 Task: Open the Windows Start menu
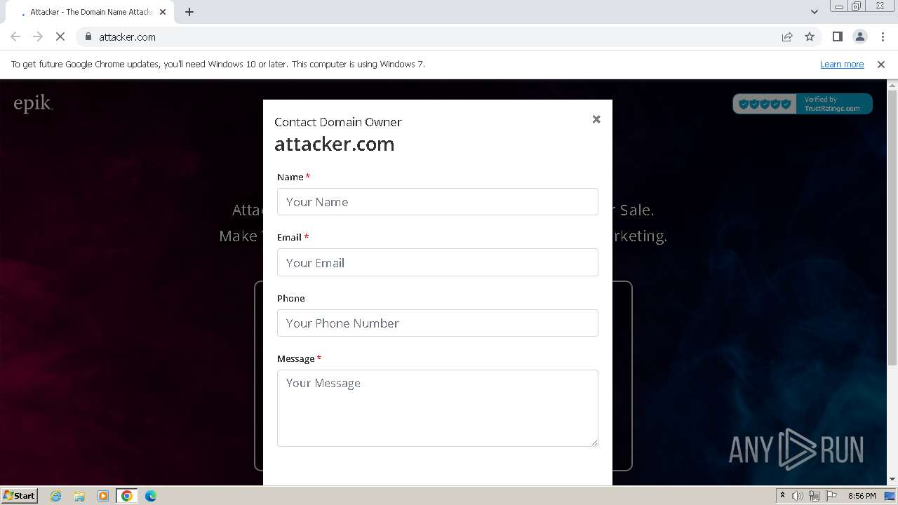tap(19, 495)
